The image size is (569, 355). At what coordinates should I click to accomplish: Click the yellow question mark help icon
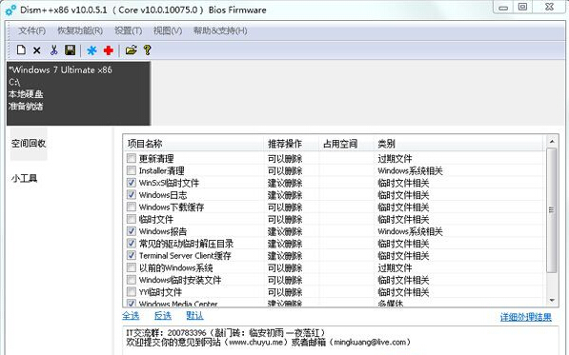point(147,50)
